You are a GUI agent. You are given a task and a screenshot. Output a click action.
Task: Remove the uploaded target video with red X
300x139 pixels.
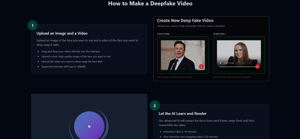click(x=257, y=66)
